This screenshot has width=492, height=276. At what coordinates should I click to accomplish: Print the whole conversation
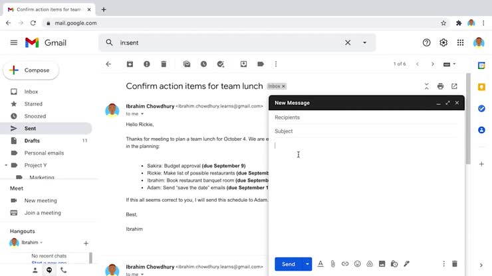point(441,86)
